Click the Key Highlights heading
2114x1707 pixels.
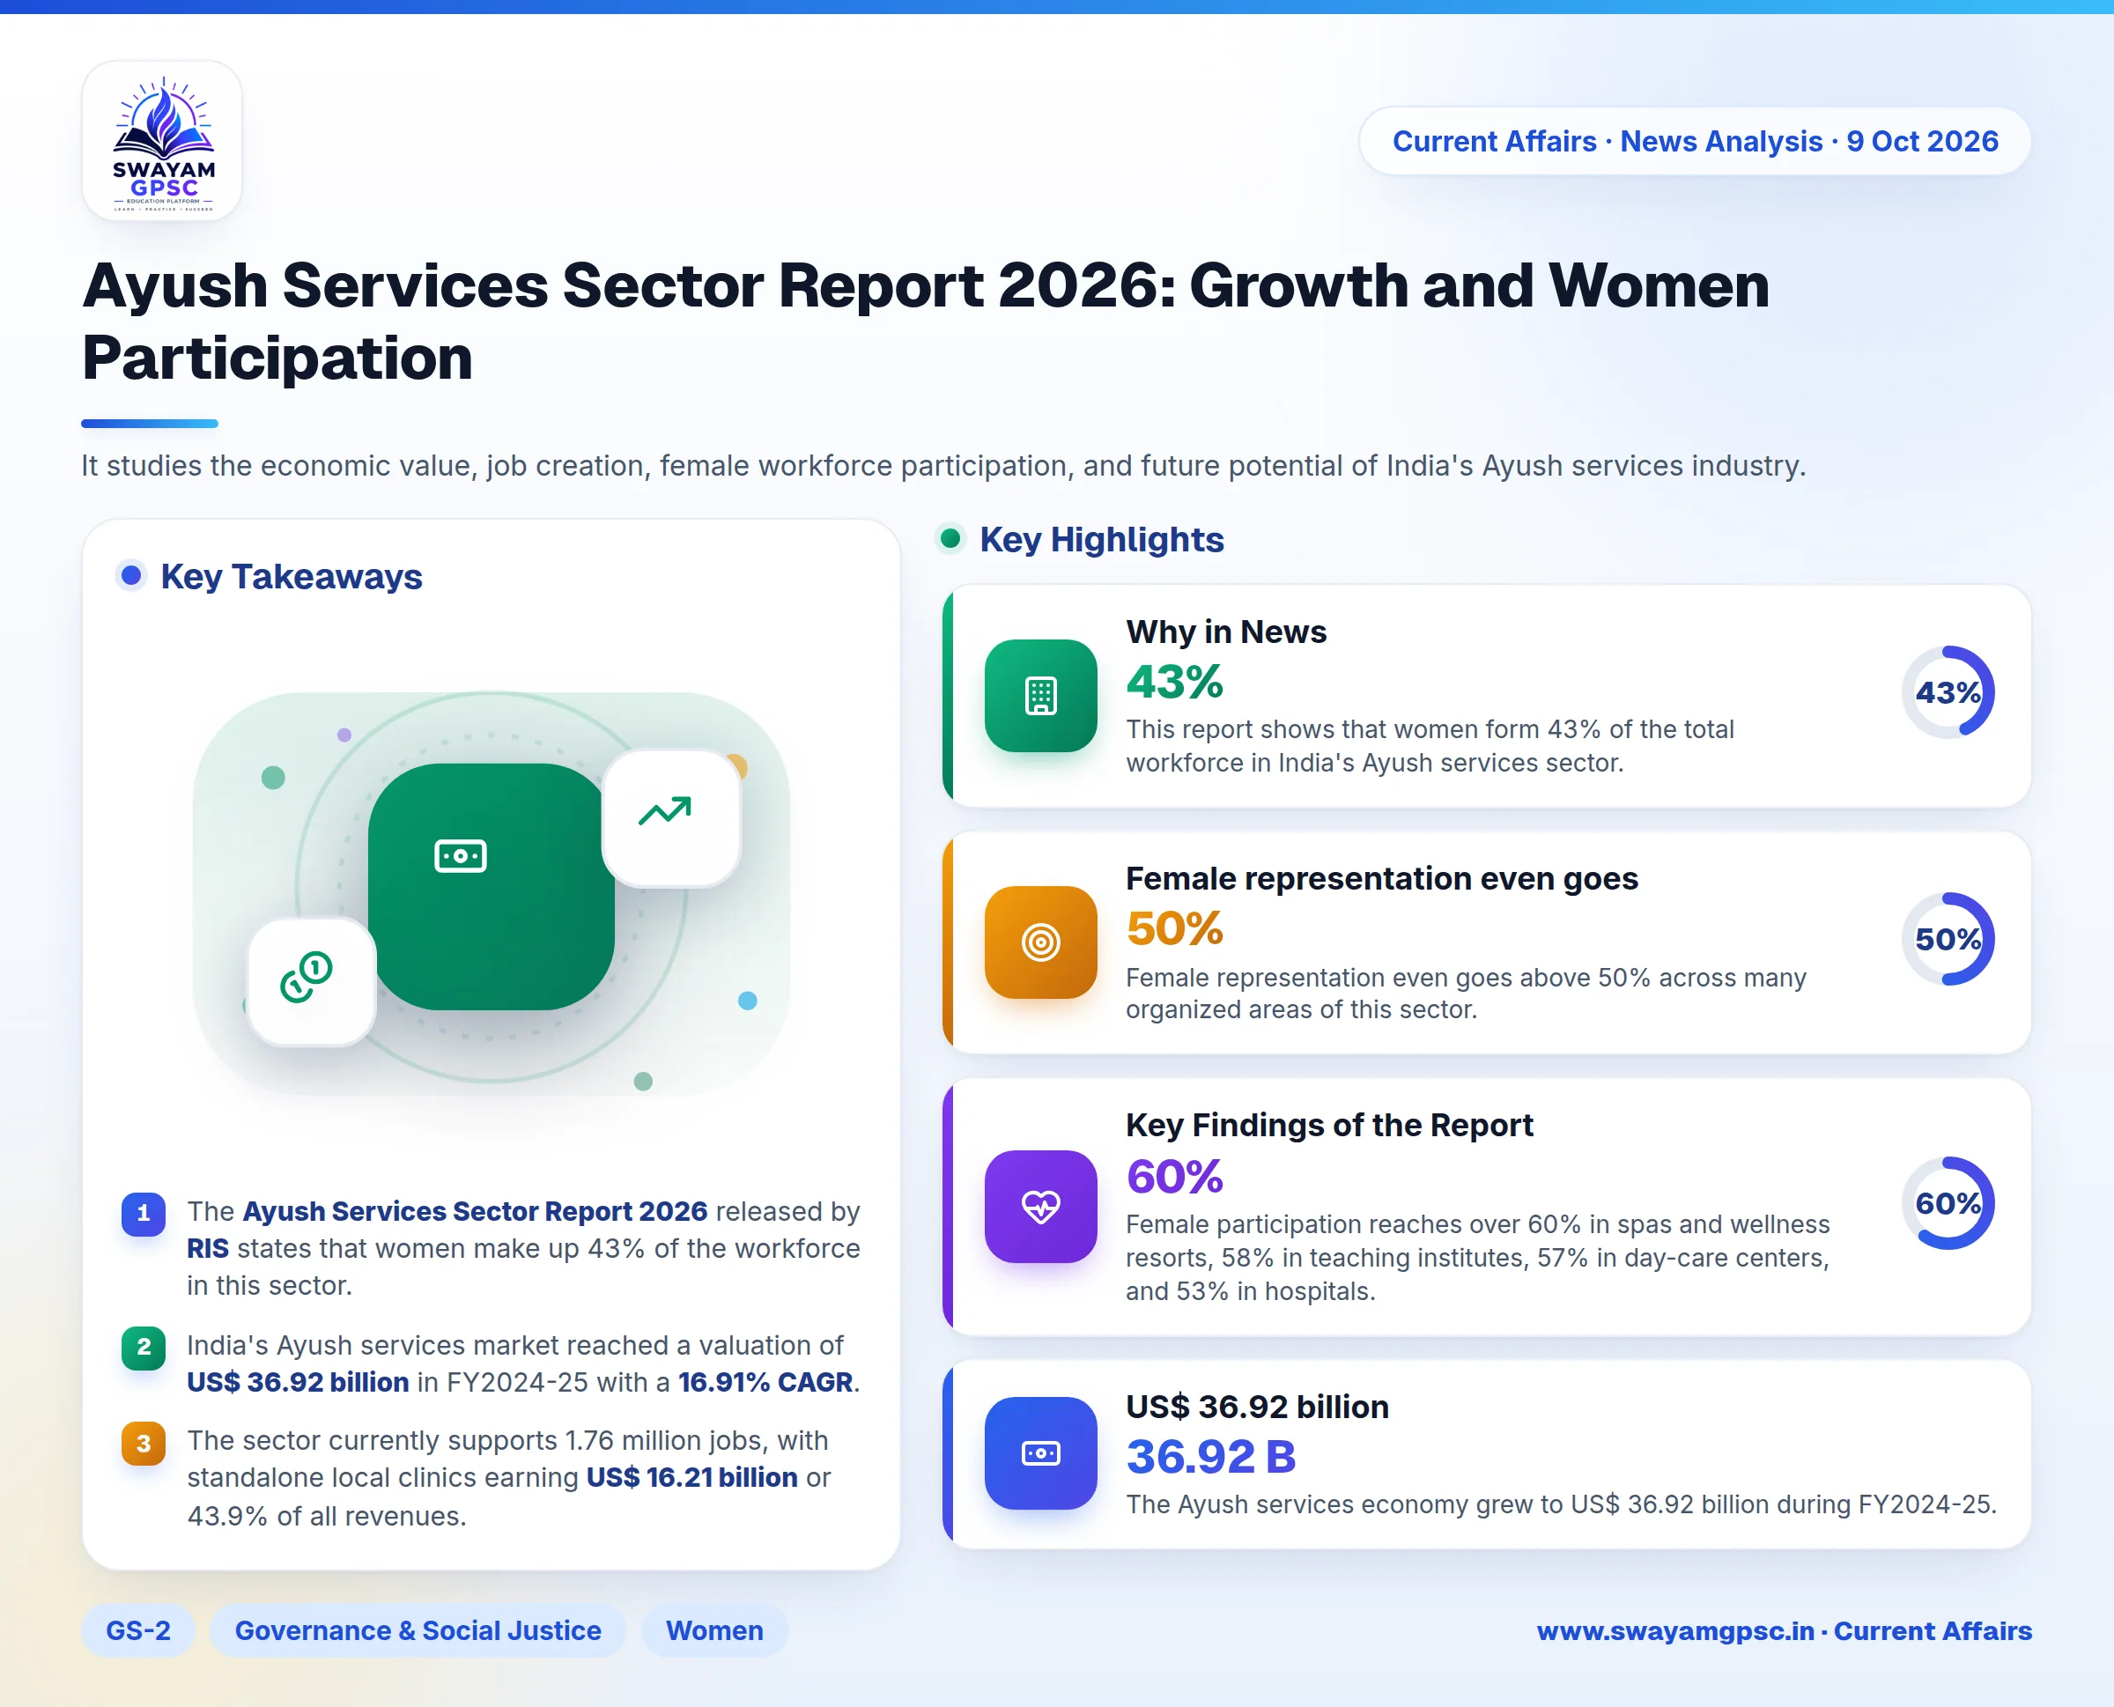[x=1101, y=539]
